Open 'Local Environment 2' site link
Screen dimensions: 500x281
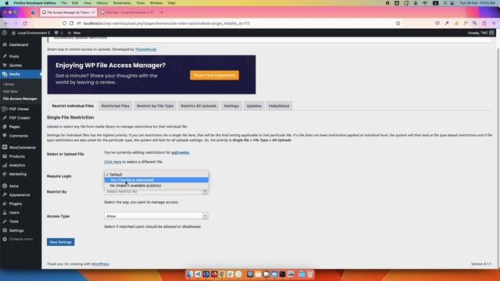click(31, 33)
